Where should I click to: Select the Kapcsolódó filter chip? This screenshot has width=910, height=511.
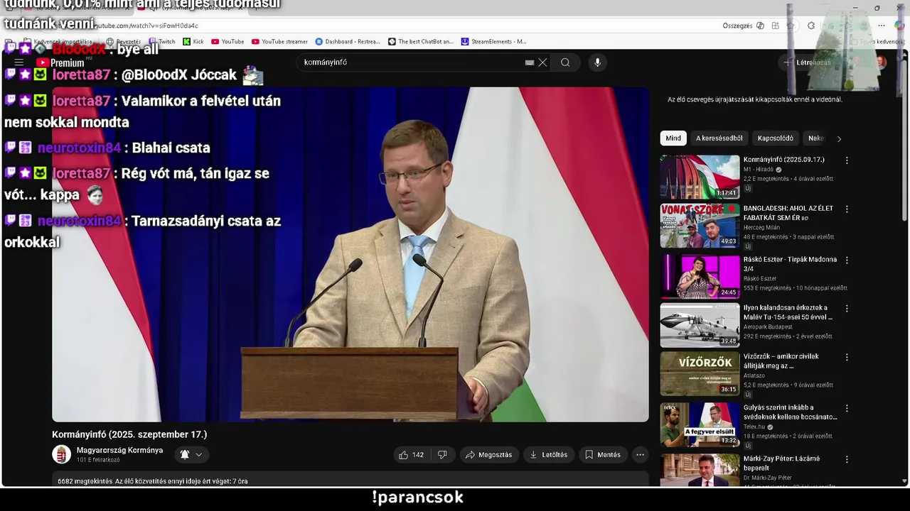coord(775,138)
